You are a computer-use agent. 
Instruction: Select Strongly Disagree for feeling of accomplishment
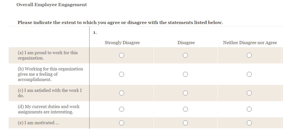point(122,74)
